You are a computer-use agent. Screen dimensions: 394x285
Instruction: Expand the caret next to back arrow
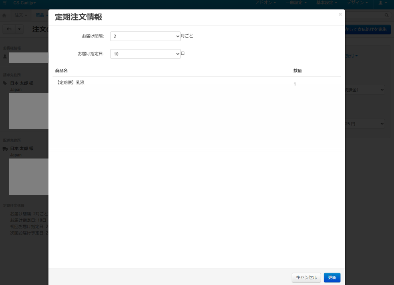coord(20,29)
